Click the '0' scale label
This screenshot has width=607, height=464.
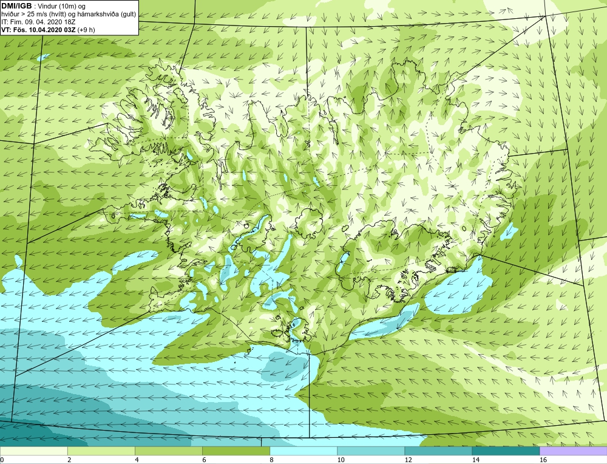click(x=2, y=460)
